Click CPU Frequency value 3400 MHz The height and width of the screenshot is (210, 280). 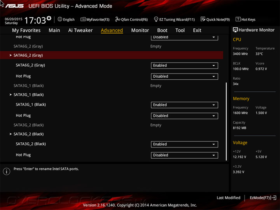240,54
